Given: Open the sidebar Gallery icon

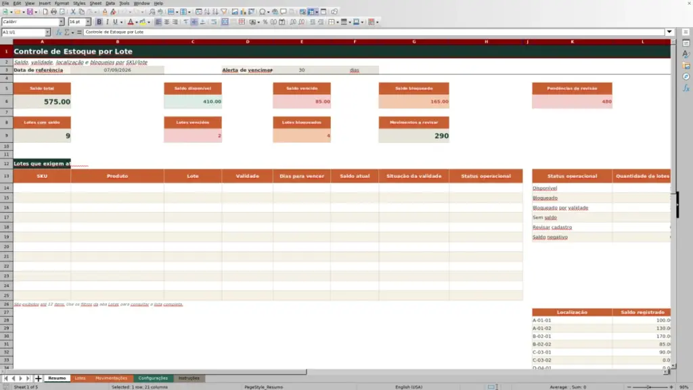Looking at the screenshot, I should [686, 66].
